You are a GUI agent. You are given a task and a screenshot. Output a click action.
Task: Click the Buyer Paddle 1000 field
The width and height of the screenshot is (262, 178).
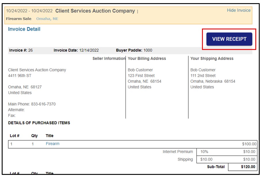tap(134, 50)
